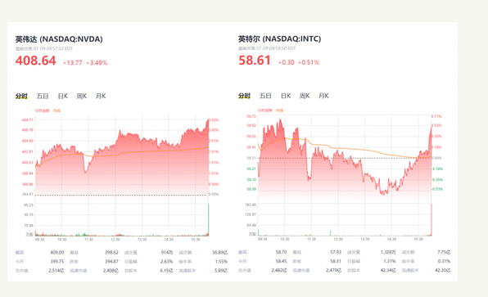Show NVDA 周K weekly chart

coord(82,96)
